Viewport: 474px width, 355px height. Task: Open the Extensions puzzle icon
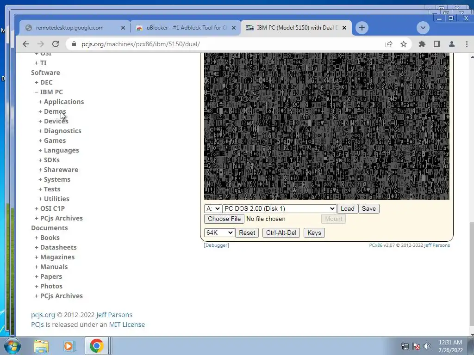point(422,44)
